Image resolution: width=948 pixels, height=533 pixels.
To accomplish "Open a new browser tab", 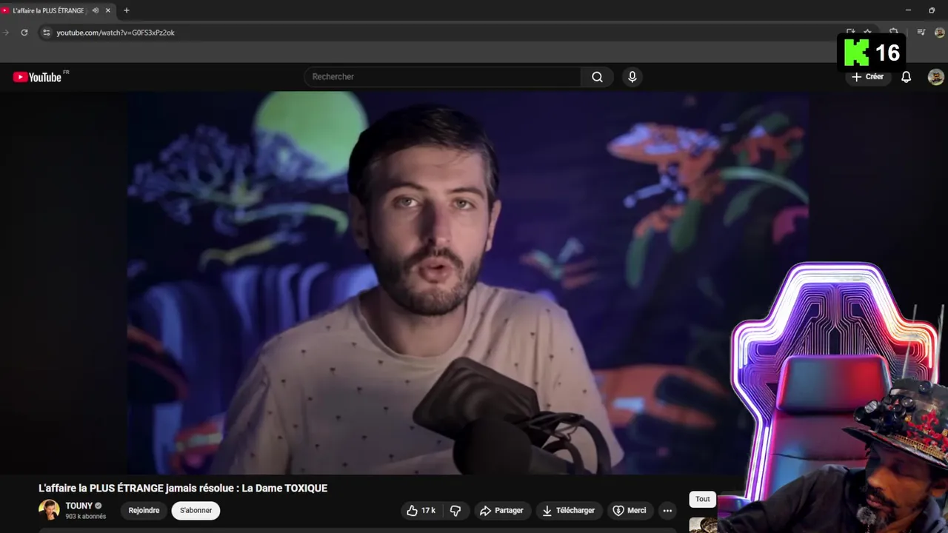I will click(126, 10).
